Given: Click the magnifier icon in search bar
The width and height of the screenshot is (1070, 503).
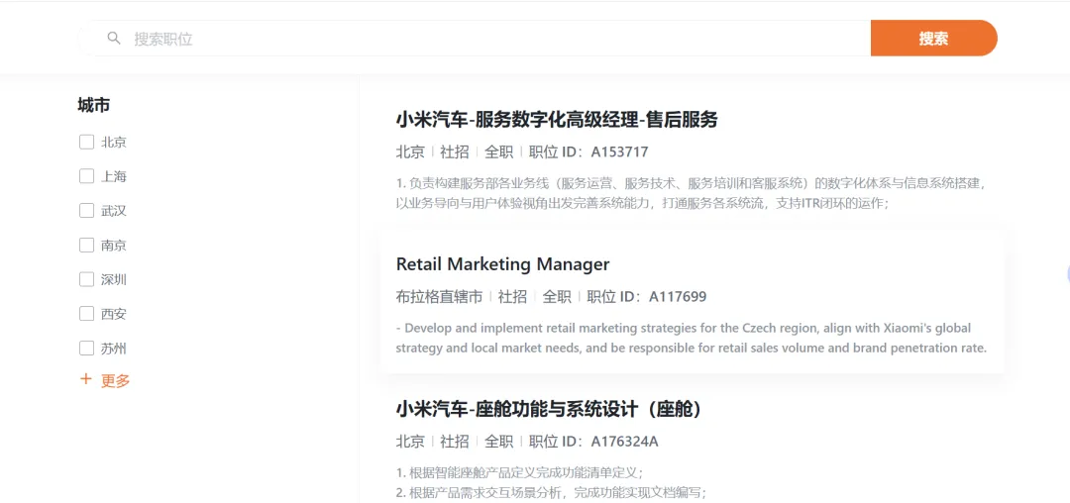Looking at the screenshot, I should [114, 39].
